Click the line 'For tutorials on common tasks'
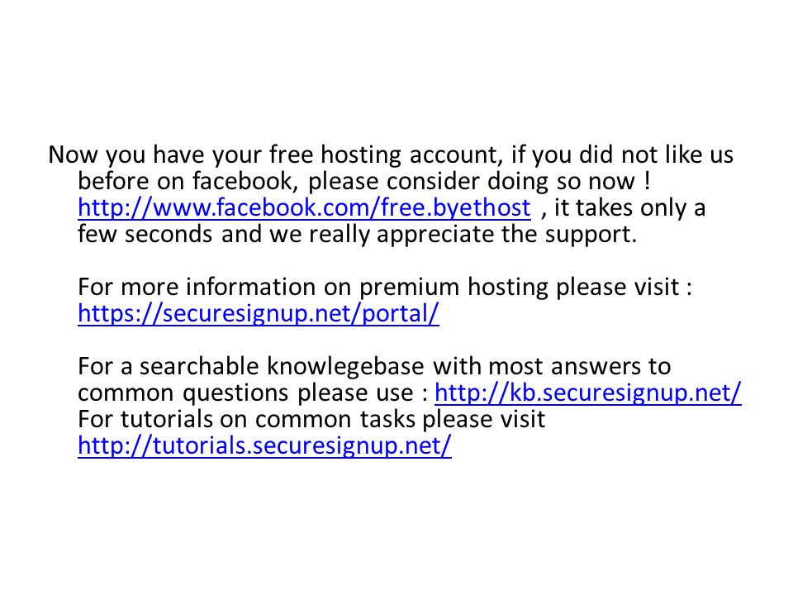 (x=311, y=420)
